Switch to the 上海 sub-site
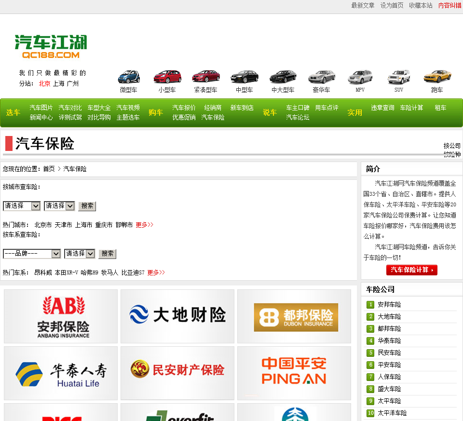 click(59, 83)
